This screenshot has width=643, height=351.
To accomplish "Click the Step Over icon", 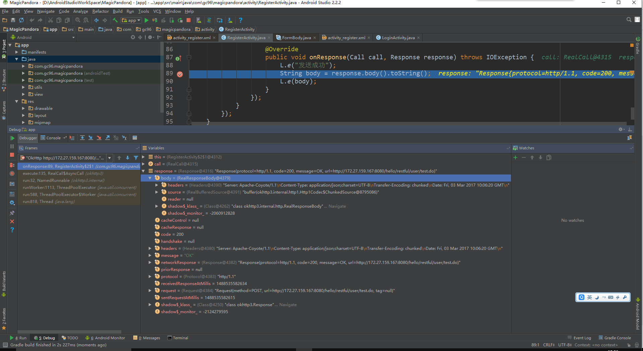I will point(82,138).
